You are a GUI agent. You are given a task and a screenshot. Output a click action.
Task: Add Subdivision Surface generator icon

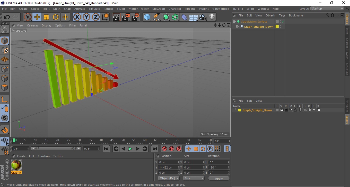coord(166,17)
